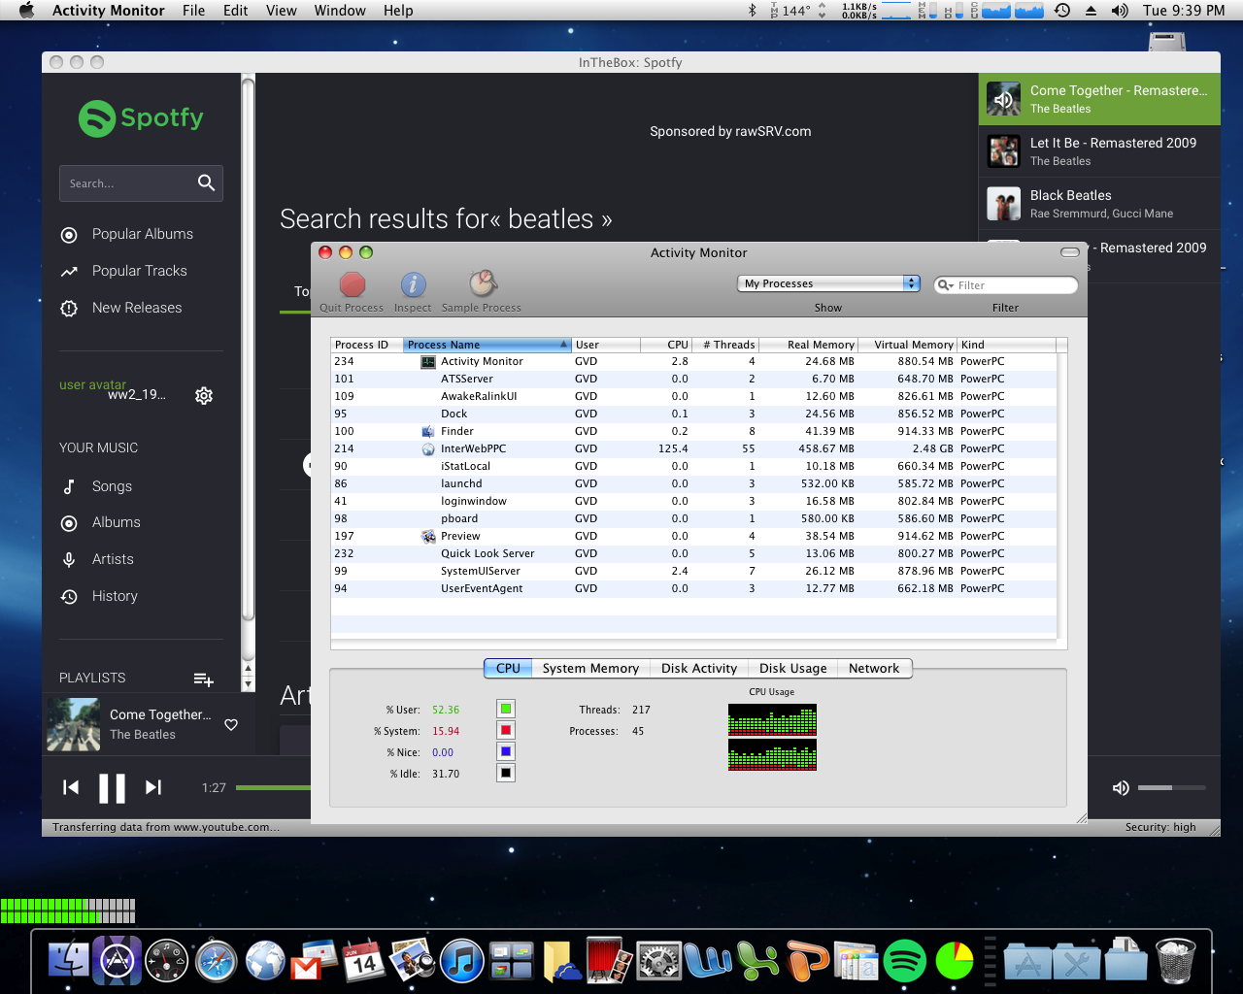
Task: Sort by the CPU column header
Action: (665, 345)
